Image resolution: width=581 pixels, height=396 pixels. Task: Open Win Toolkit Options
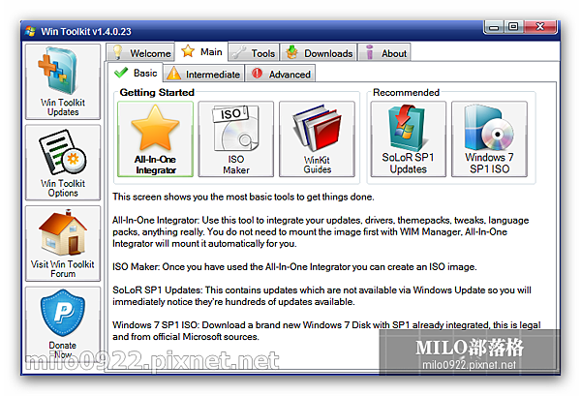tap(63, 163)
